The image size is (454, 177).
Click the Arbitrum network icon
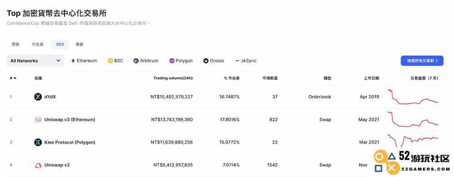(136, 61)
